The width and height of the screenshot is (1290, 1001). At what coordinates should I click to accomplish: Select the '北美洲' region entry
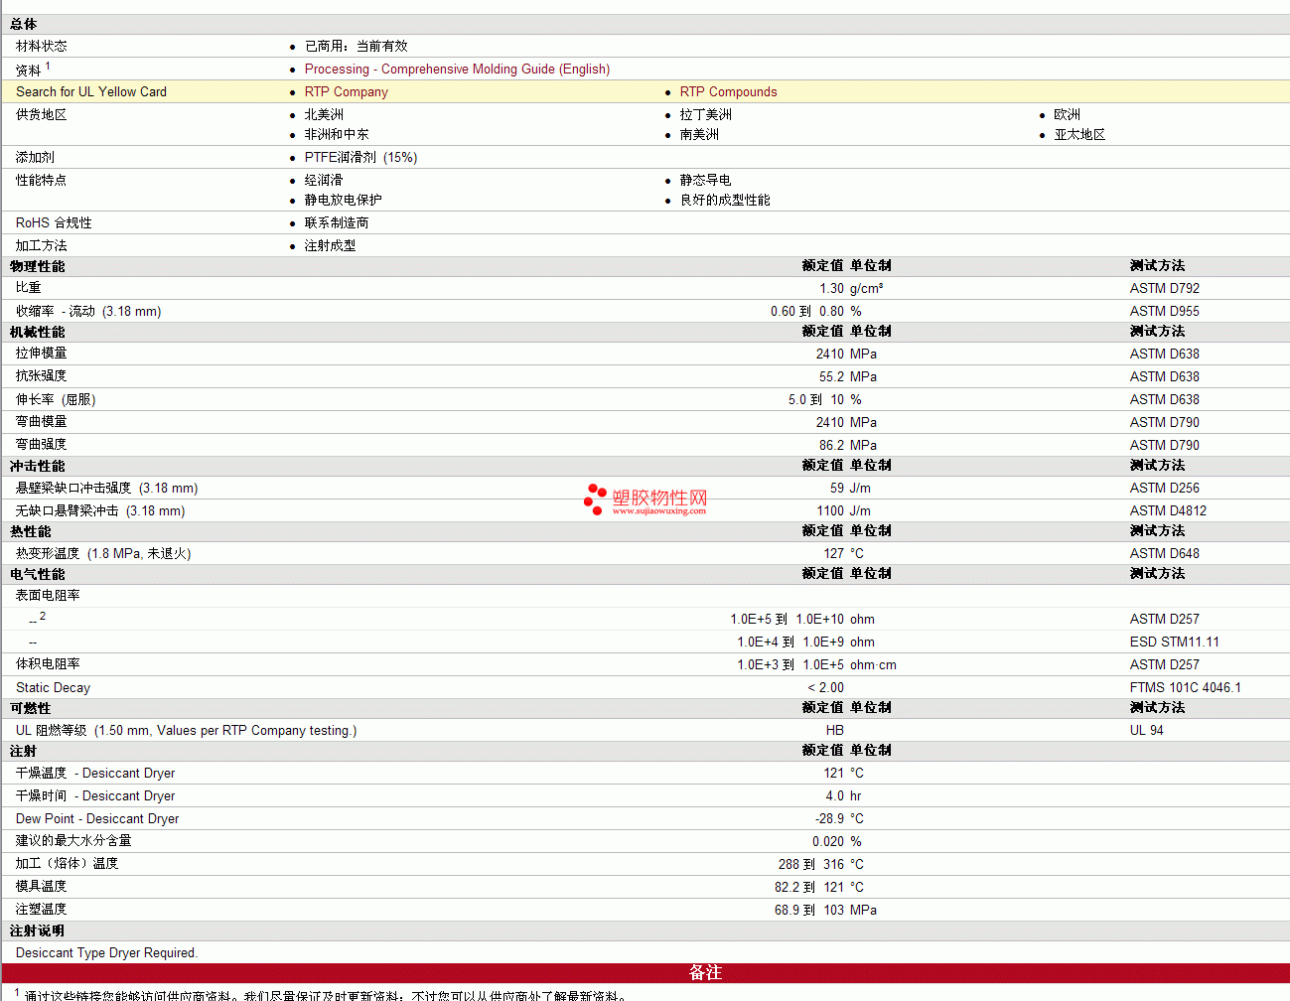[x=324, y=114]
